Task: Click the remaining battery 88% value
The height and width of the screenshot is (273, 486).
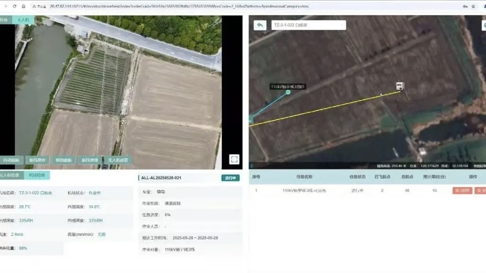Action: (x=23, y=248)
